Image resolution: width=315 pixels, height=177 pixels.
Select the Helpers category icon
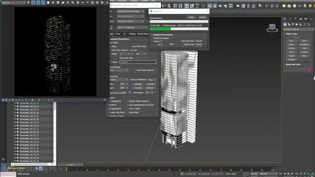coord(301,25)
